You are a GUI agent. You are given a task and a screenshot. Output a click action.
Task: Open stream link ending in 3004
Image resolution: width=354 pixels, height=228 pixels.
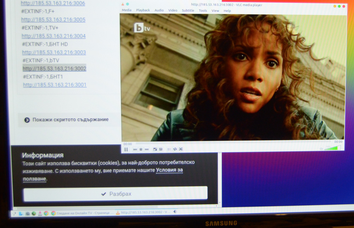[x=54, y=36]
